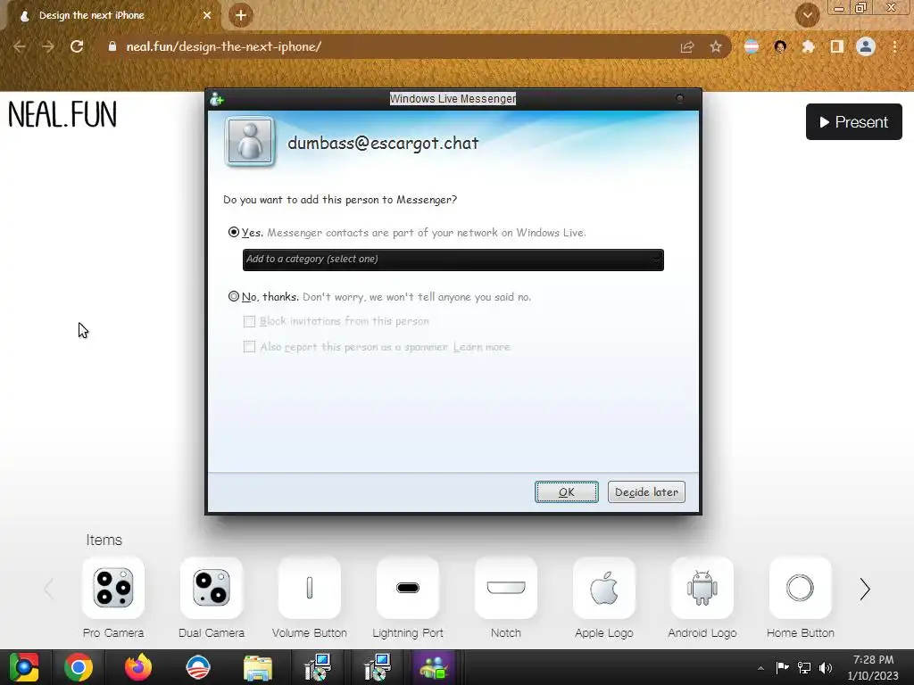Open the Extensions puzzle menu
This screenshot has width=914, height=685.
click(x=808, y=46)
